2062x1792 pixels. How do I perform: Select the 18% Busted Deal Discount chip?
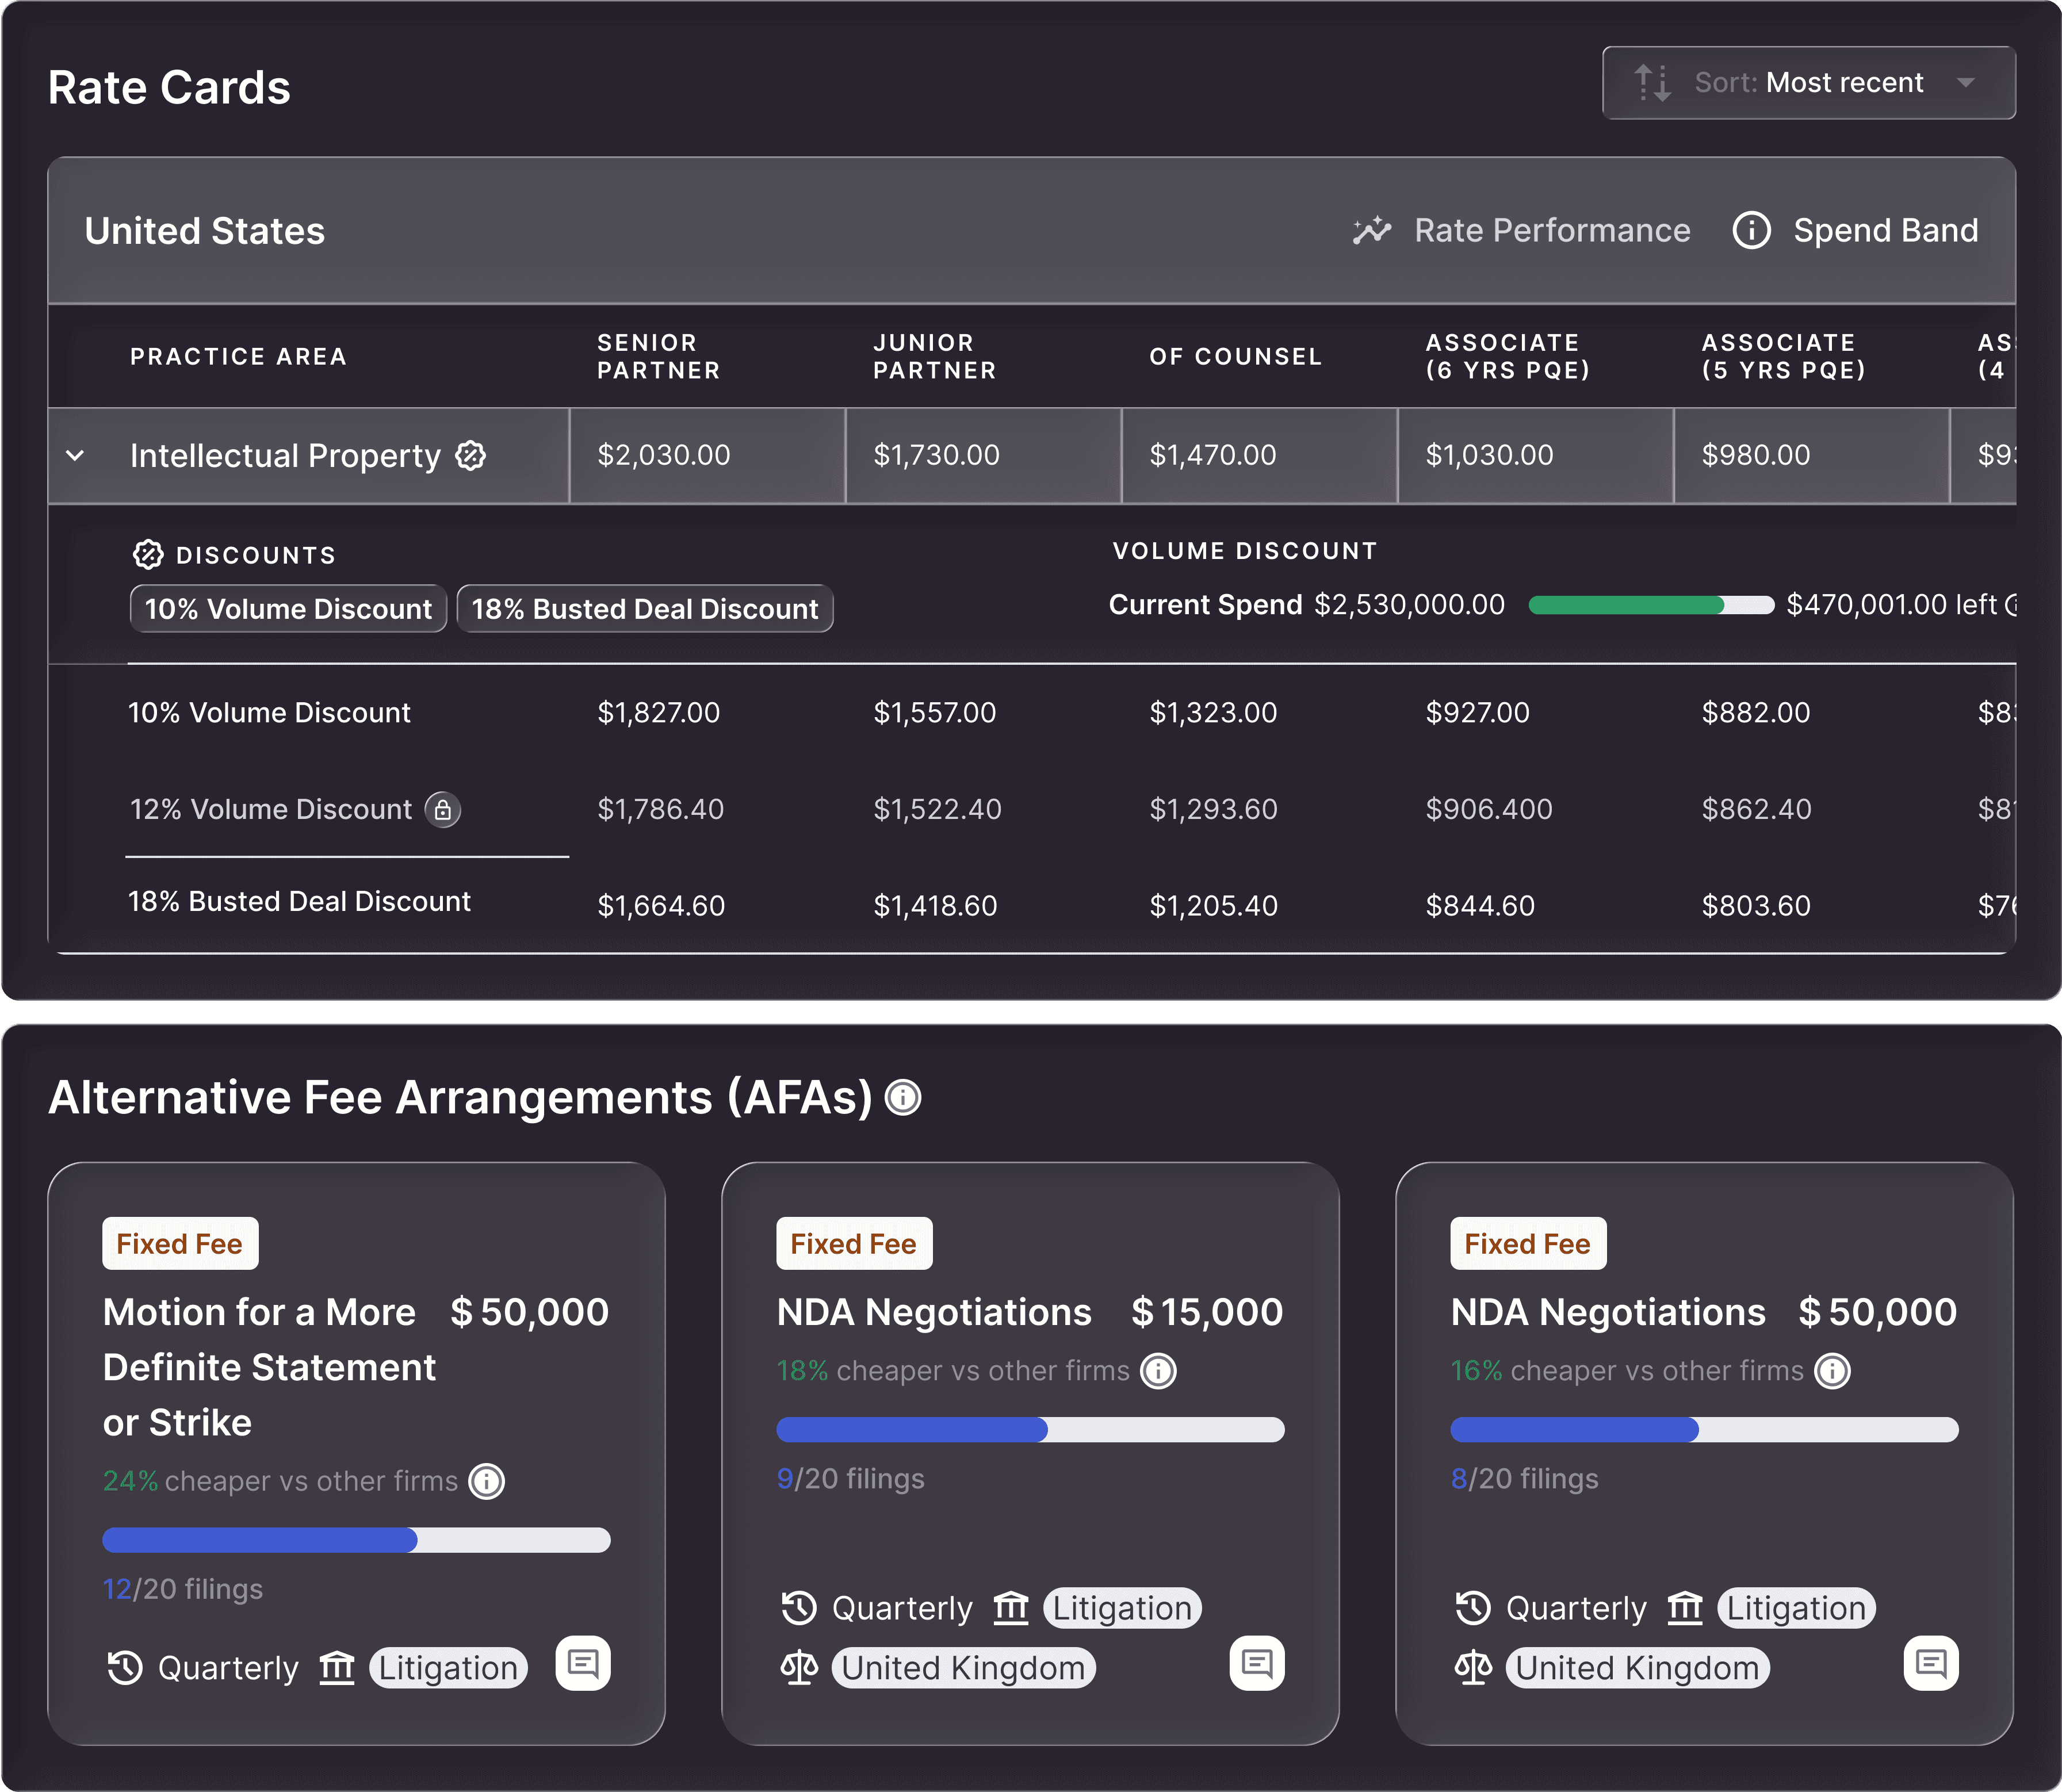click(644, 609)
